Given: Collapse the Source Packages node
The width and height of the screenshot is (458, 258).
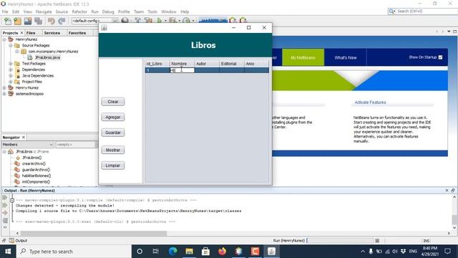Looking at the screenshot, I should [x=11, y=45].
